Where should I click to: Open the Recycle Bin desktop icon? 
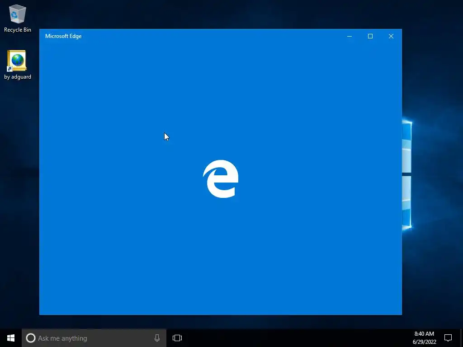click(18, 18)
